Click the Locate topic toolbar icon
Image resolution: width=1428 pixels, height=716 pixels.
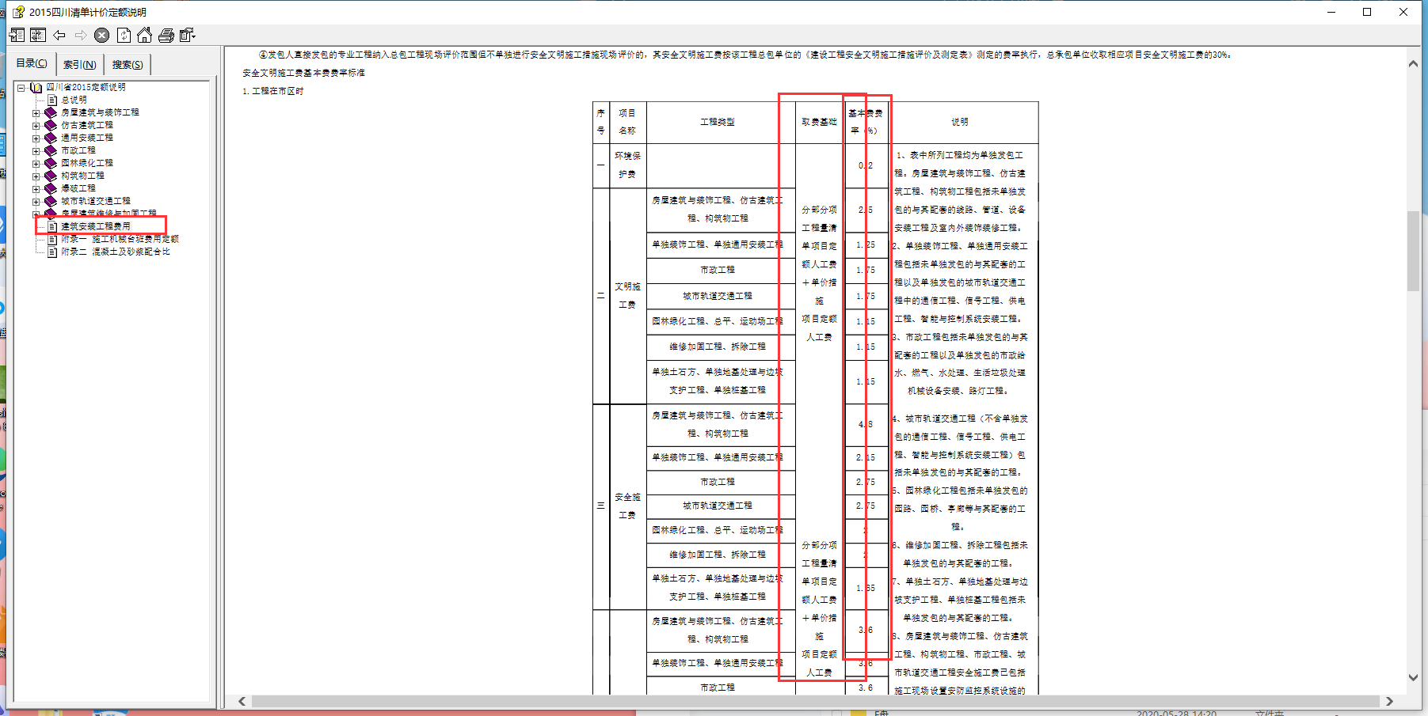tap(38, 35)
